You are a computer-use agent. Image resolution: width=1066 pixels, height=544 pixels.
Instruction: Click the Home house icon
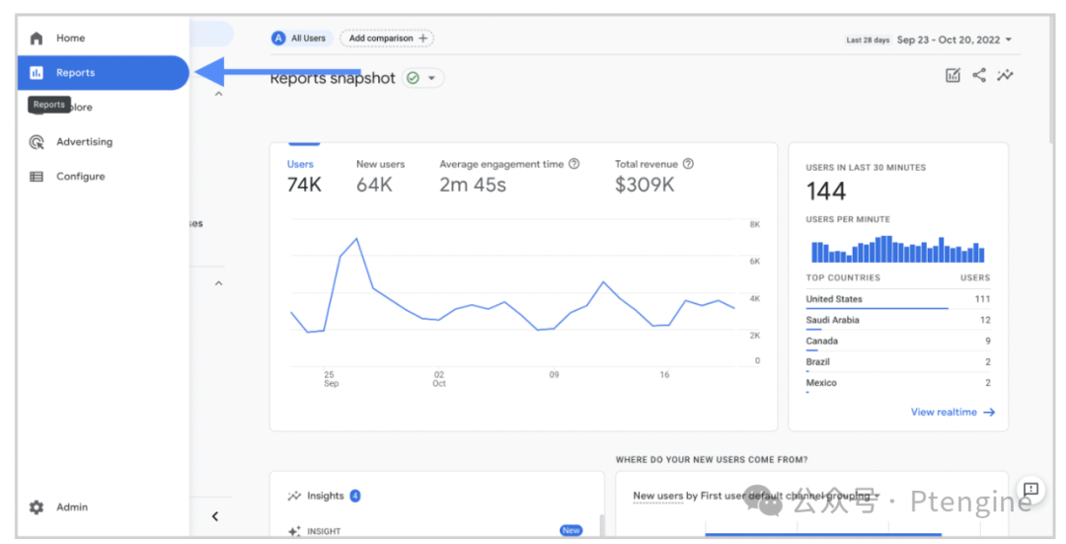point(37,39)
